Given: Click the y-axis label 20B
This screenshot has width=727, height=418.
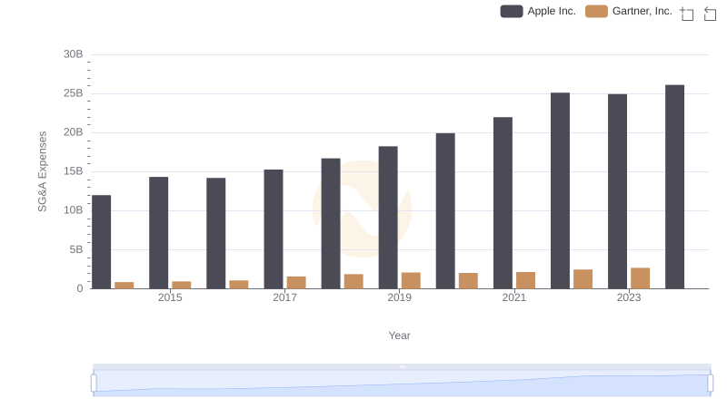Looking at the screenshot, I should [74, 132].
